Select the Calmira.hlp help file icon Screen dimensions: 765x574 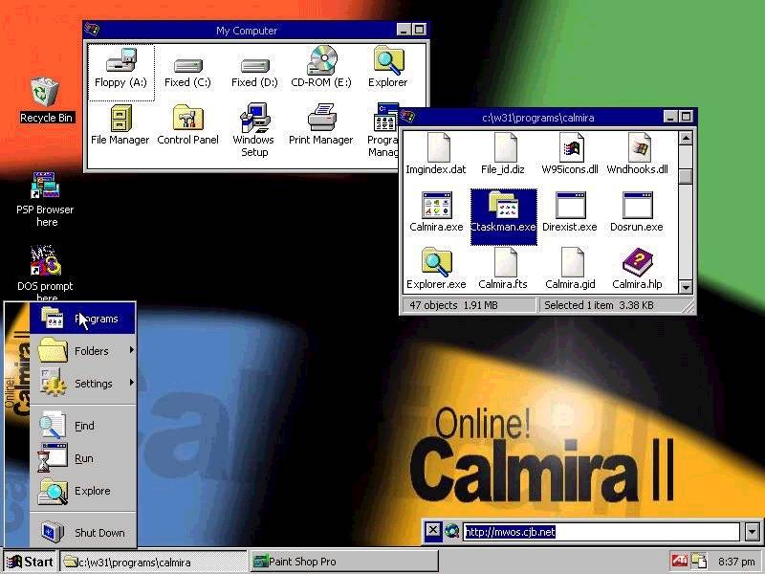tap(637, 265)
